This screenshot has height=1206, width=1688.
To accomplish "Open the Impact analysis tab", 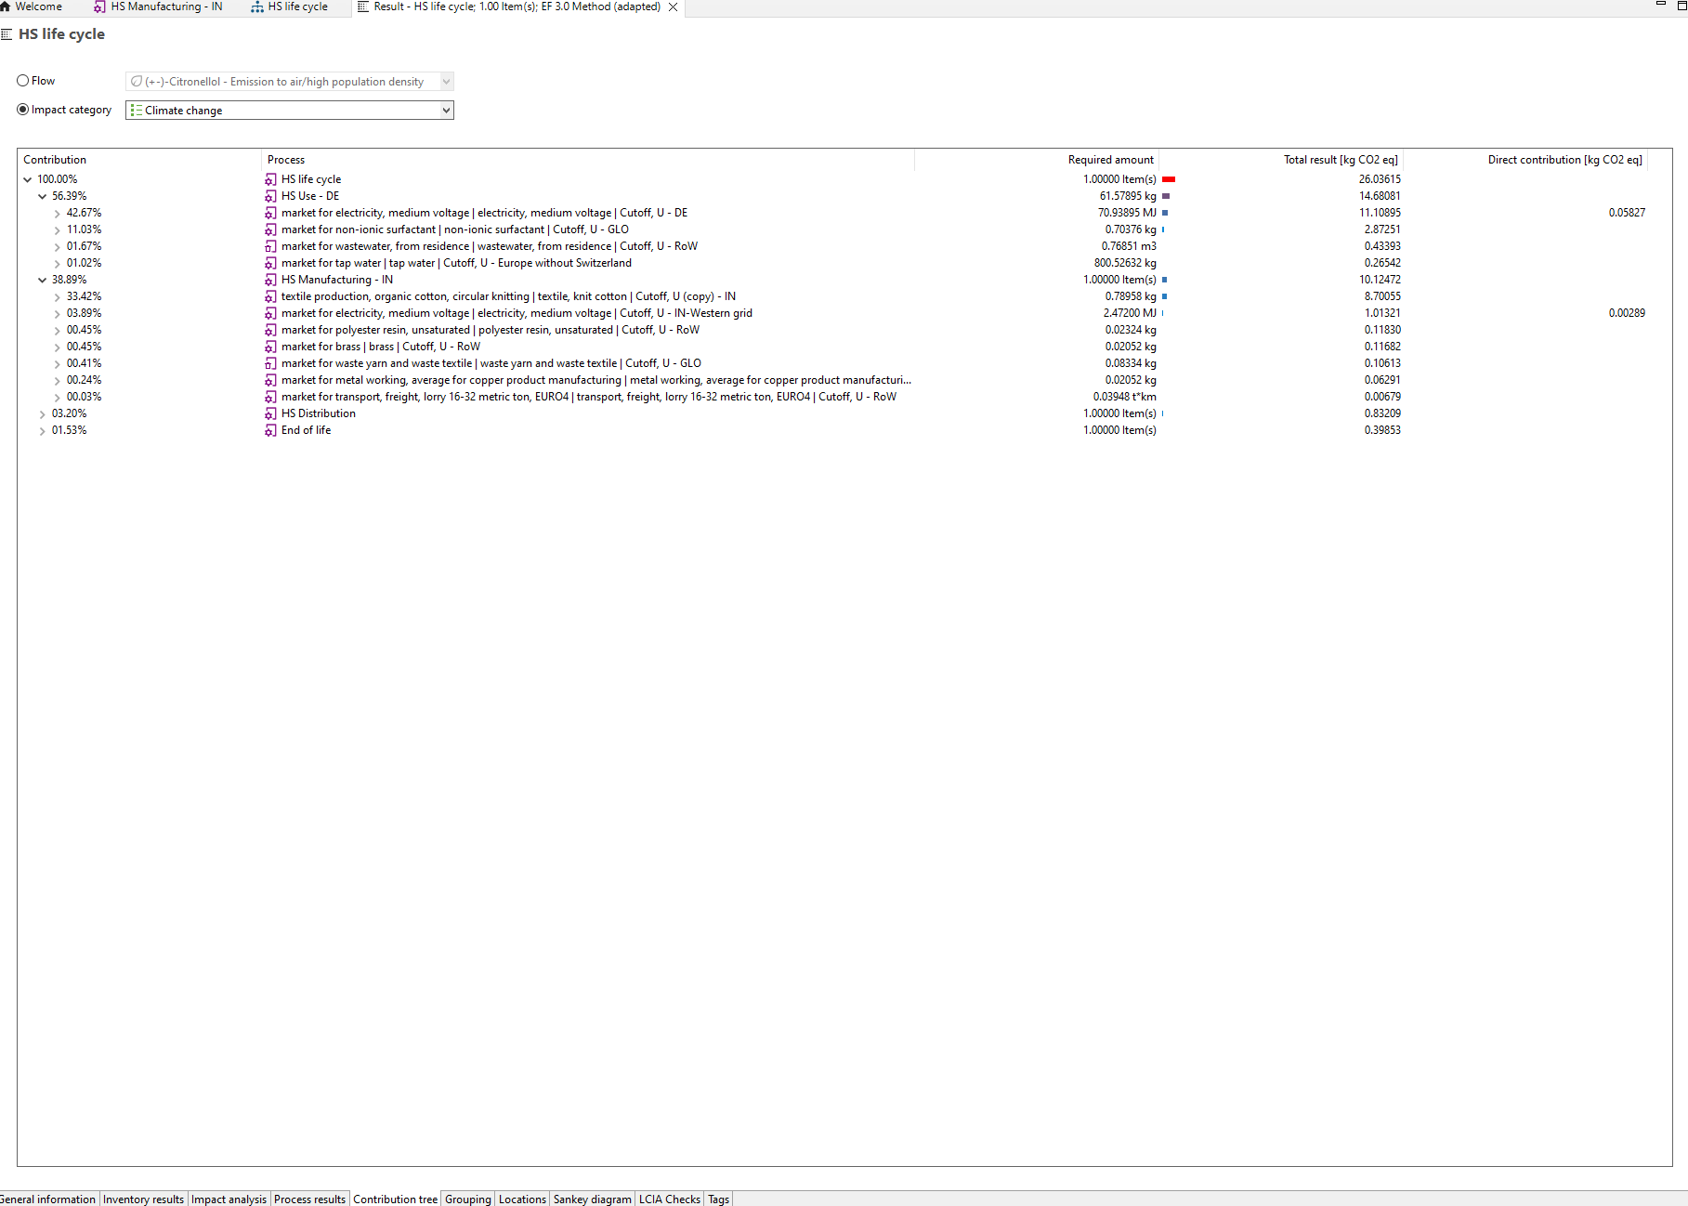I will 229,1199.
